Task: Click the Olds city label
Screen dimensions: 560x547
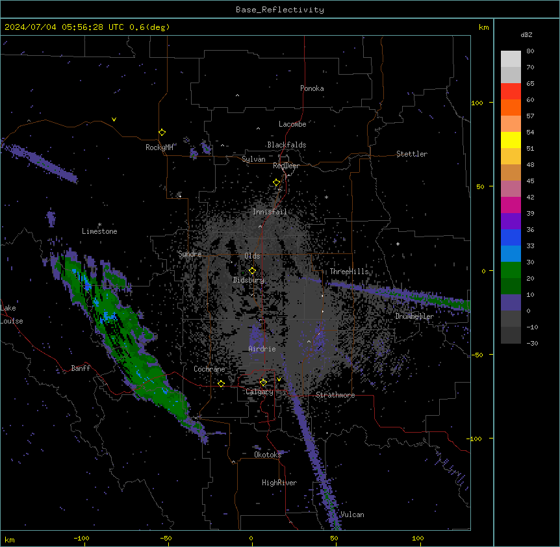Action: click(x=252, y=256)
